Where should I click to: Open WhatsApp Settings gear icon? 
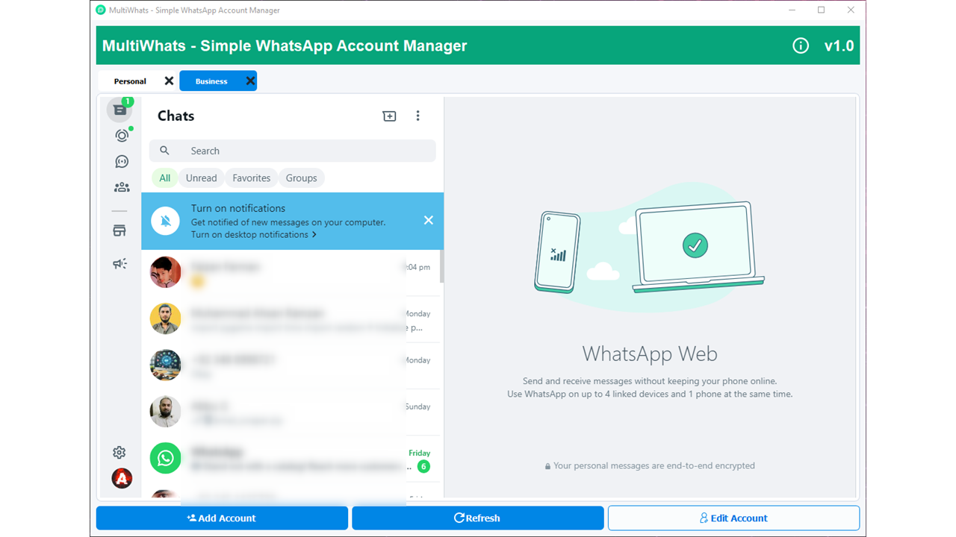coord(119,452)
